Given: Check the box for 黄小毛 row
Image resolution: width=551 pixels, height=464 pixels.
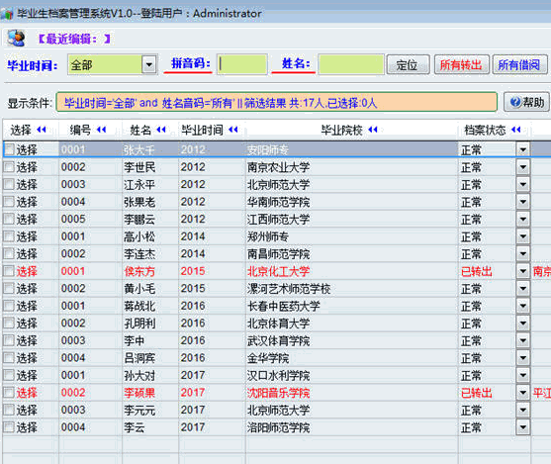Looking at the screenshot, I should [9, 288].
